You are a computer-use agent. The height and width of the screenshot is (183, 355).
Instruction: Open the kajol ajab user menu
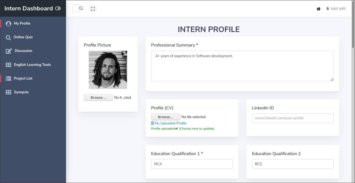tap(336, 8)
